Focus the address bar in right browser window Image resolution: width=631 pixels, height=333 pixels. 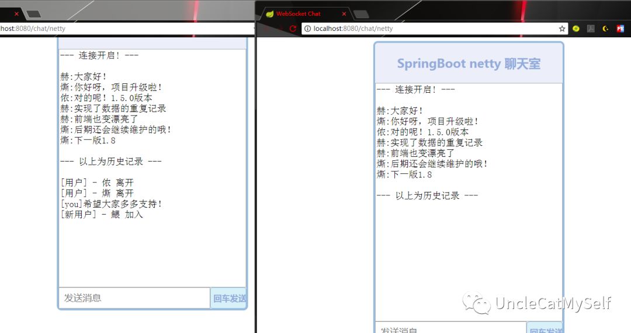tap(435, 29)
